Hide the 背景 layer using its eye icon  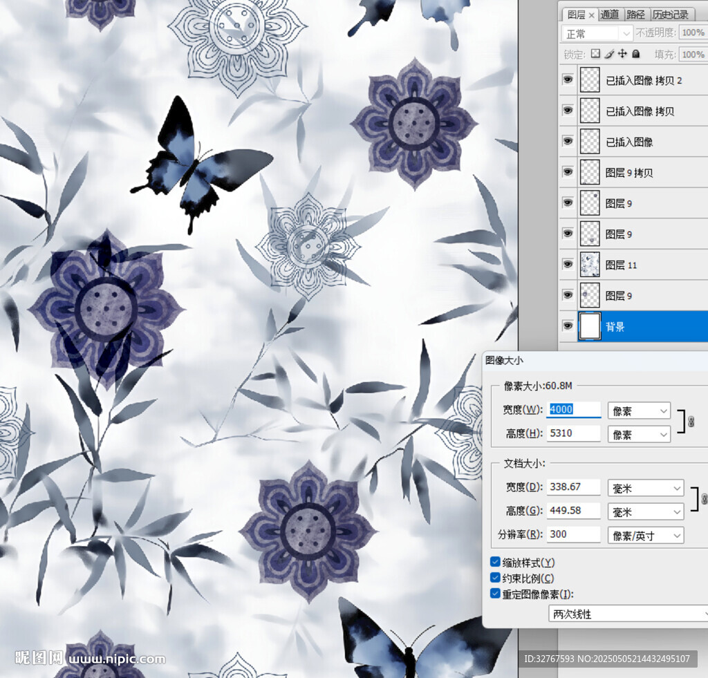pyautogui.click(x=568, y=326)
